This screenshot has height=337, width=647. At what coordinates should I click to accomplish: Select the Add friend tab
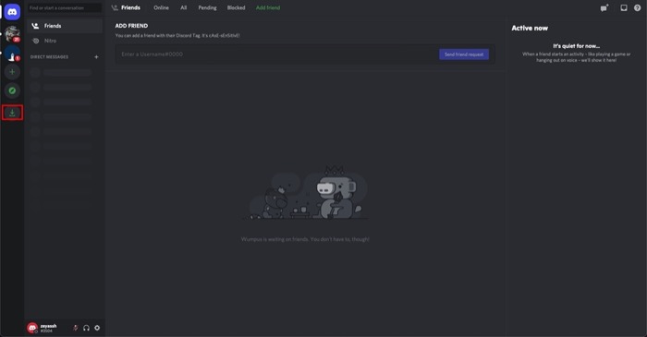[268, 7]
